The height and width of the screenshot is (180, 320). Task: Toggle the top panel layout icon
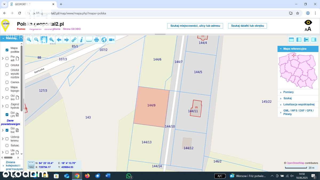(291, 40)
